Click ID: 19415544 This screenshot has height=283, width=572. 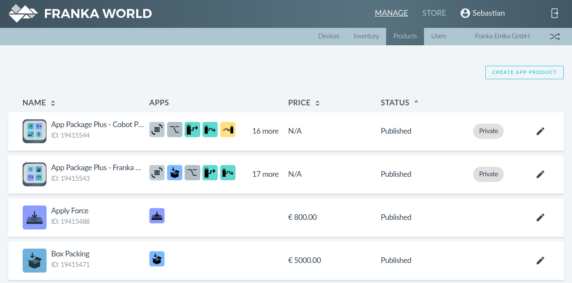pyautogui.click(x=71, y=135)
